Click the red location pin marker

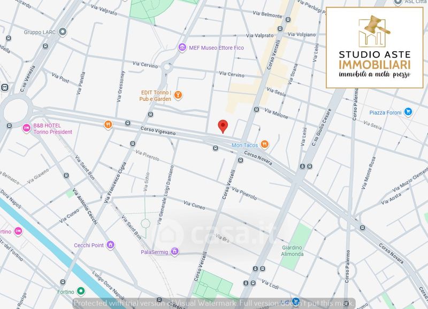coord(224,126)
